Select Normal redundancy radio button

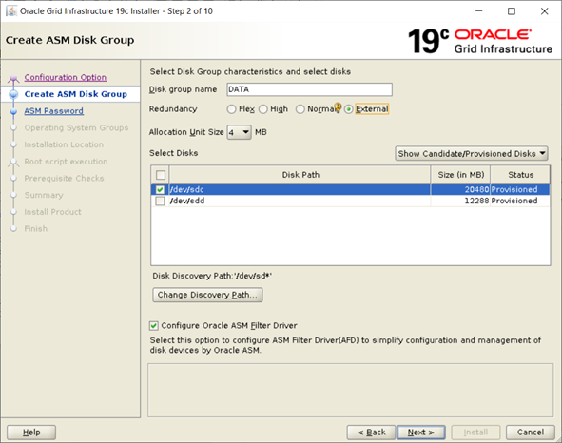300,109
